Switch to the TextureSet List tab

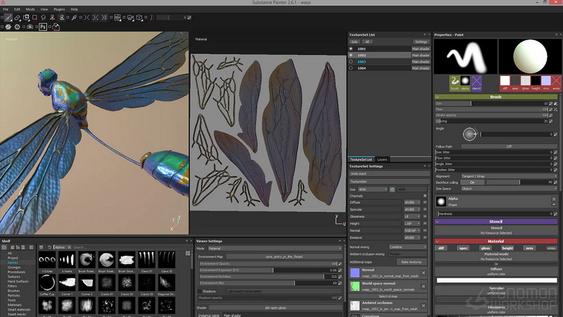click(x=361, y=160)
